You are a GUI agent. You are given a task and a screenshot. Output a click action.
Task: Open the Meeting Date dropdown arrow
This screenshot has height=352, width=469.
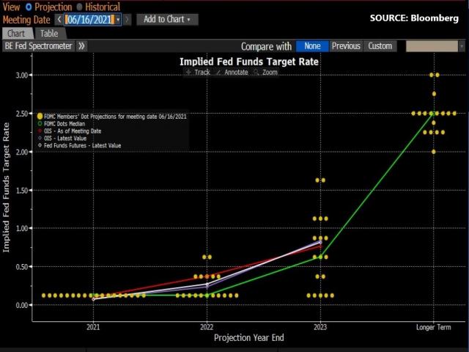tap(118, 20)
